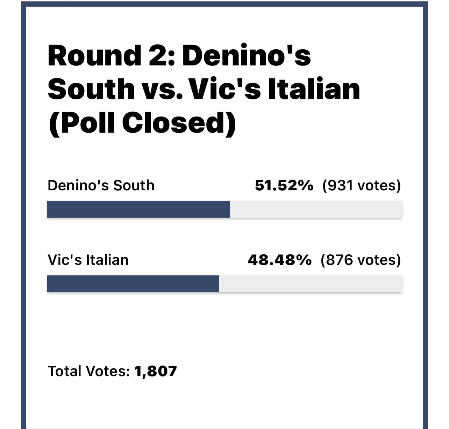This screenshot has width=449, height=429.
Task: Click the dark blue top border of poll card
Action: point(224,4)
